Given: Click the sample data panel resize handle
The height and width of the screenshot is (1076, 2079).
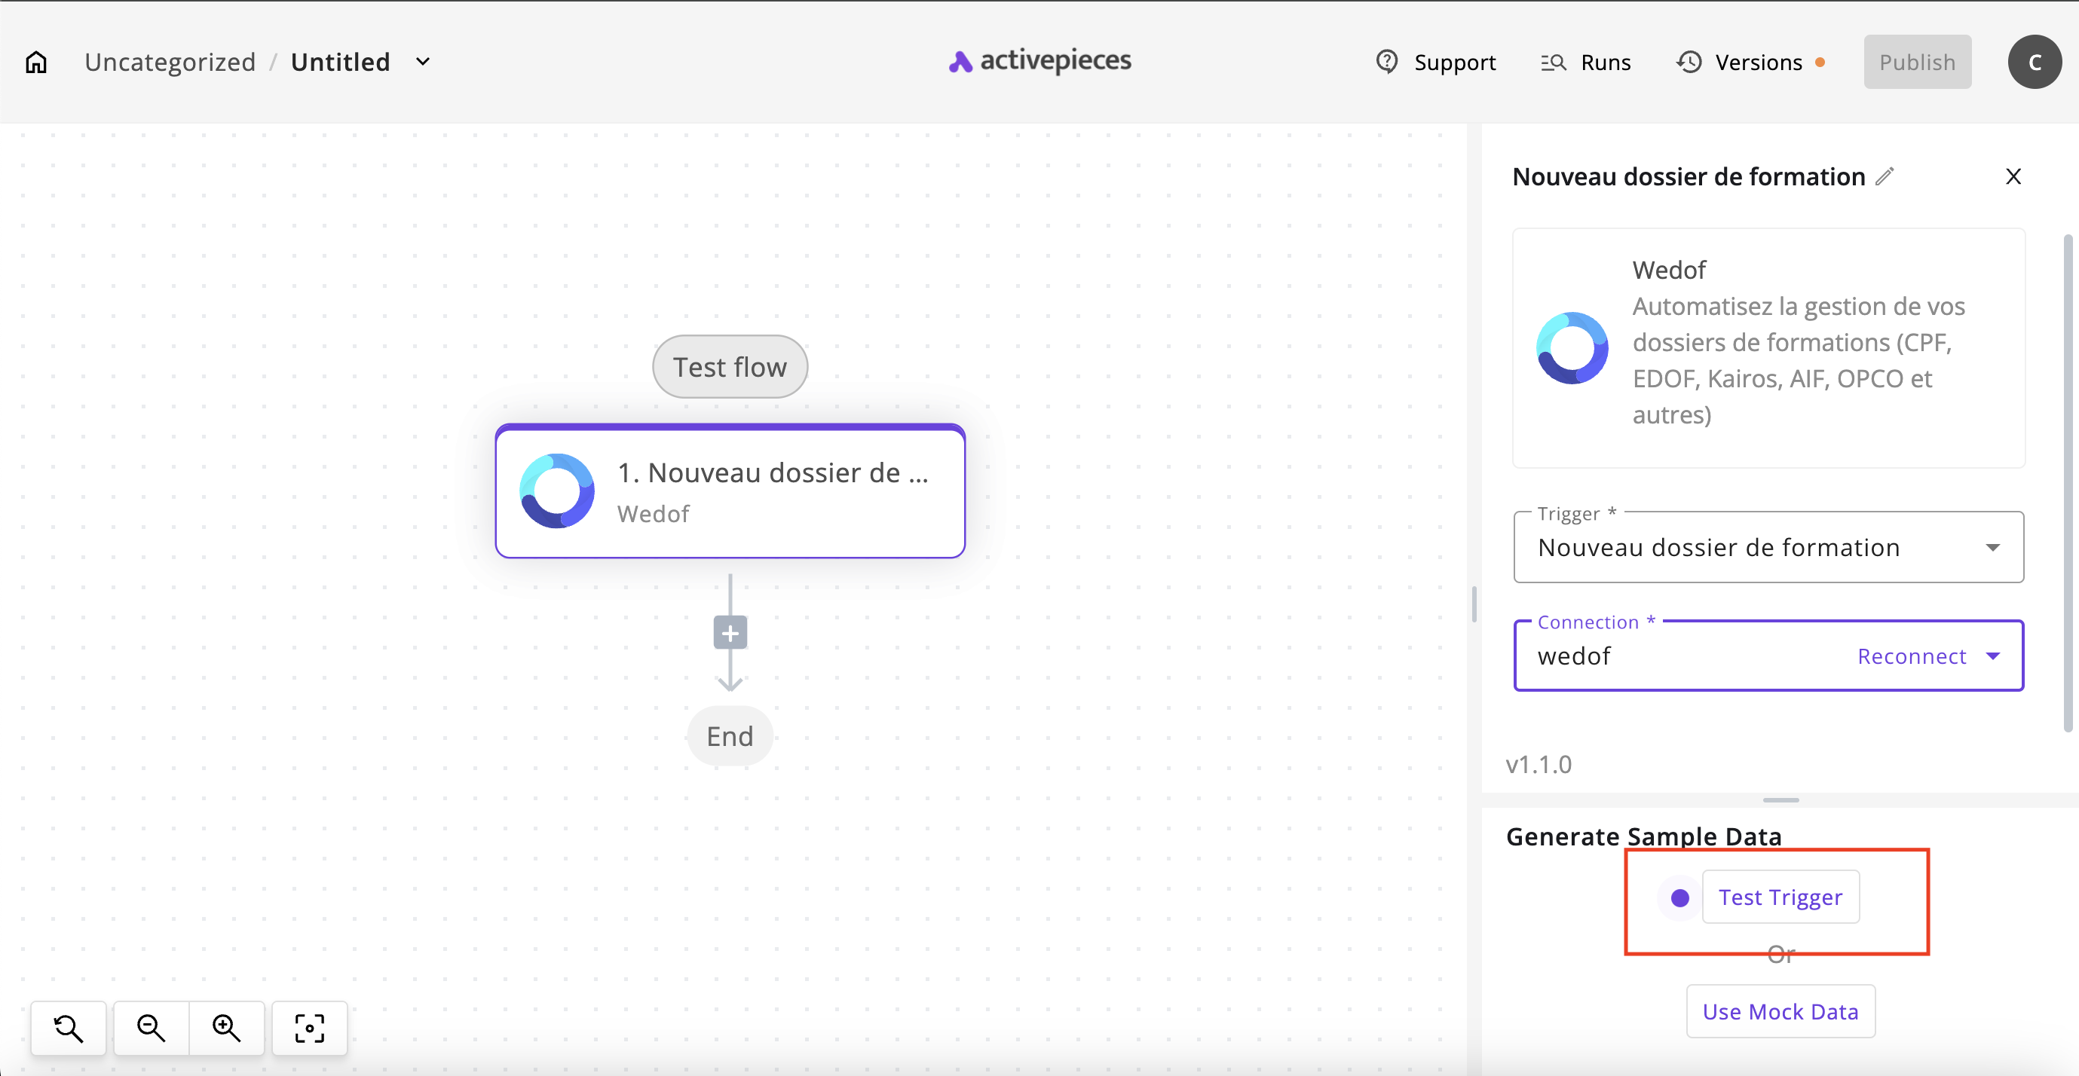Looking at the screenshot, I should pyautogui.click(x=1780, y=800).
